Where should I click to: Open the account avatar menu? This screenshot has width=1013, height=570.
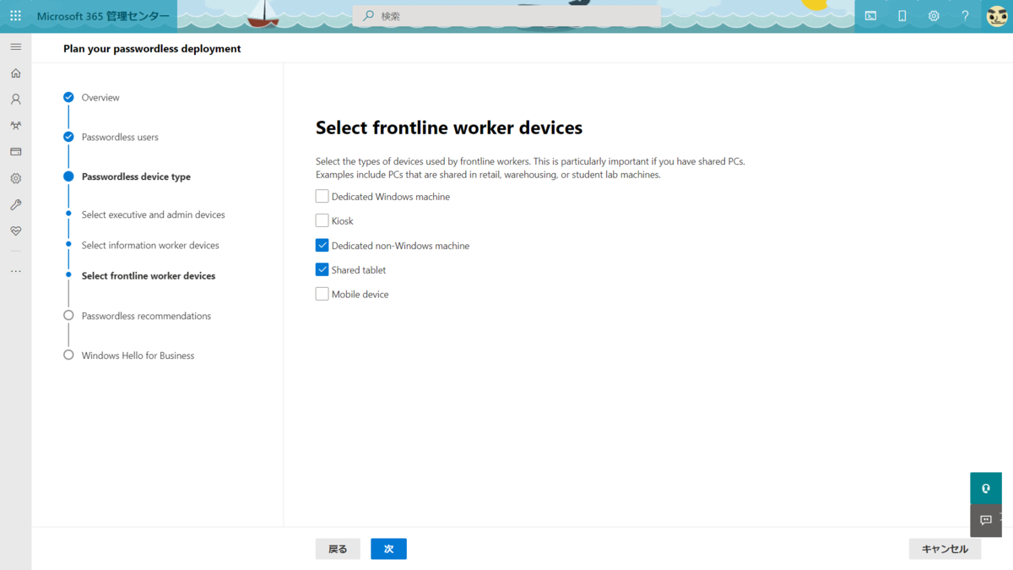[x=997, y=16]
